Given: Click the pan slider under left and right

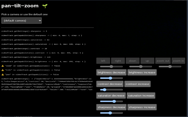Looking at the screenshot, I should (x=111, y=66).
